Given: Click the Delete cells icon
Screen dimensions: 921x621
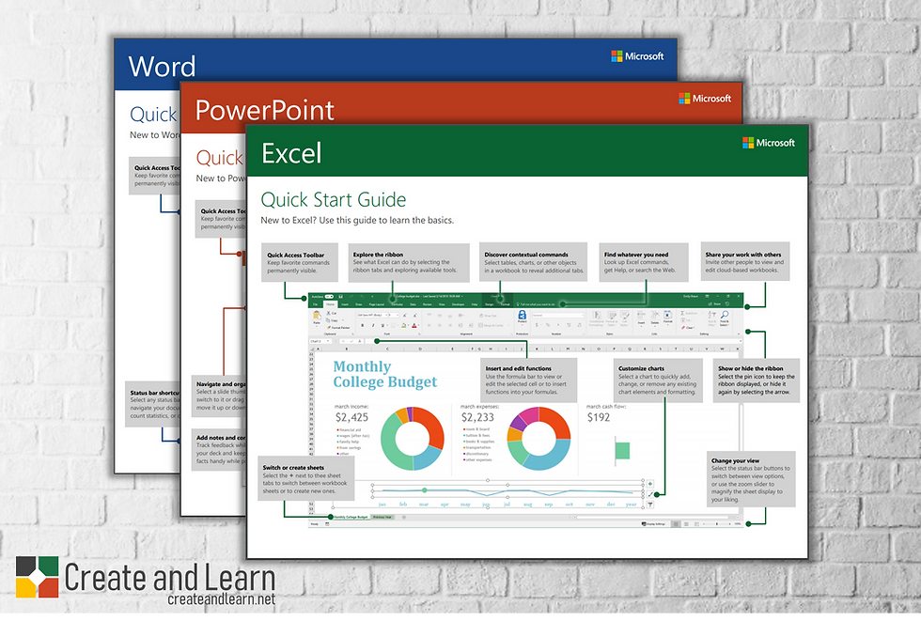Looking at the screenshot, I should click(x=655, y=314).
